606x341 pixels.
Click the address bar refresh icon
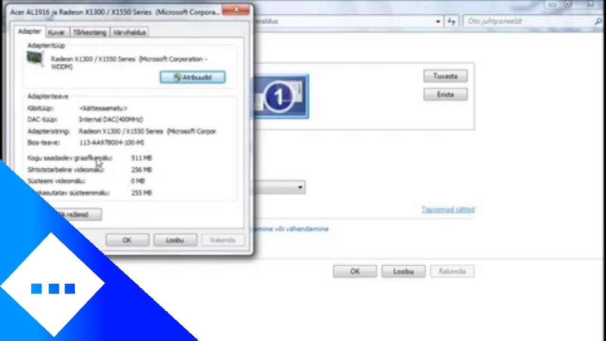(452, 21)
